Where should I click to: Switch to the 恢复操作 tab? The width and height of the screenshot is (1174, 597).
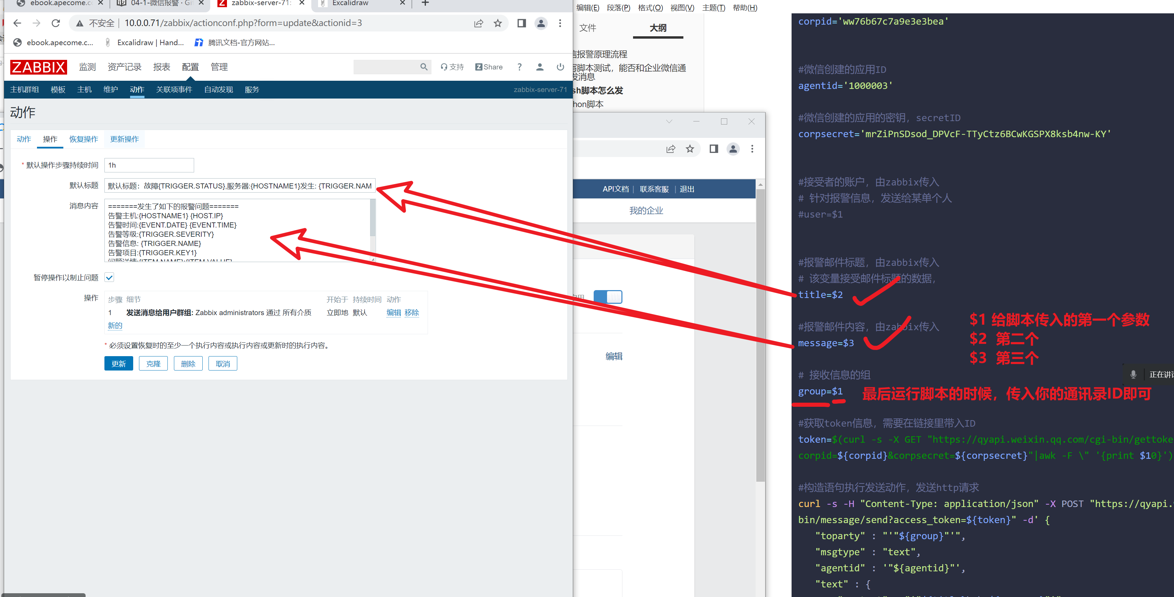coord(84,139)
